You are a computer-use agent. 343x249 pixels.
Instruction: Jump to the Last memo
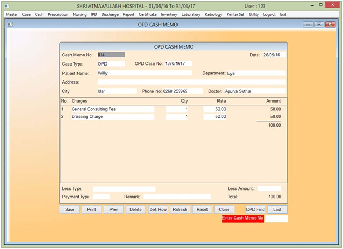(277, 209)
